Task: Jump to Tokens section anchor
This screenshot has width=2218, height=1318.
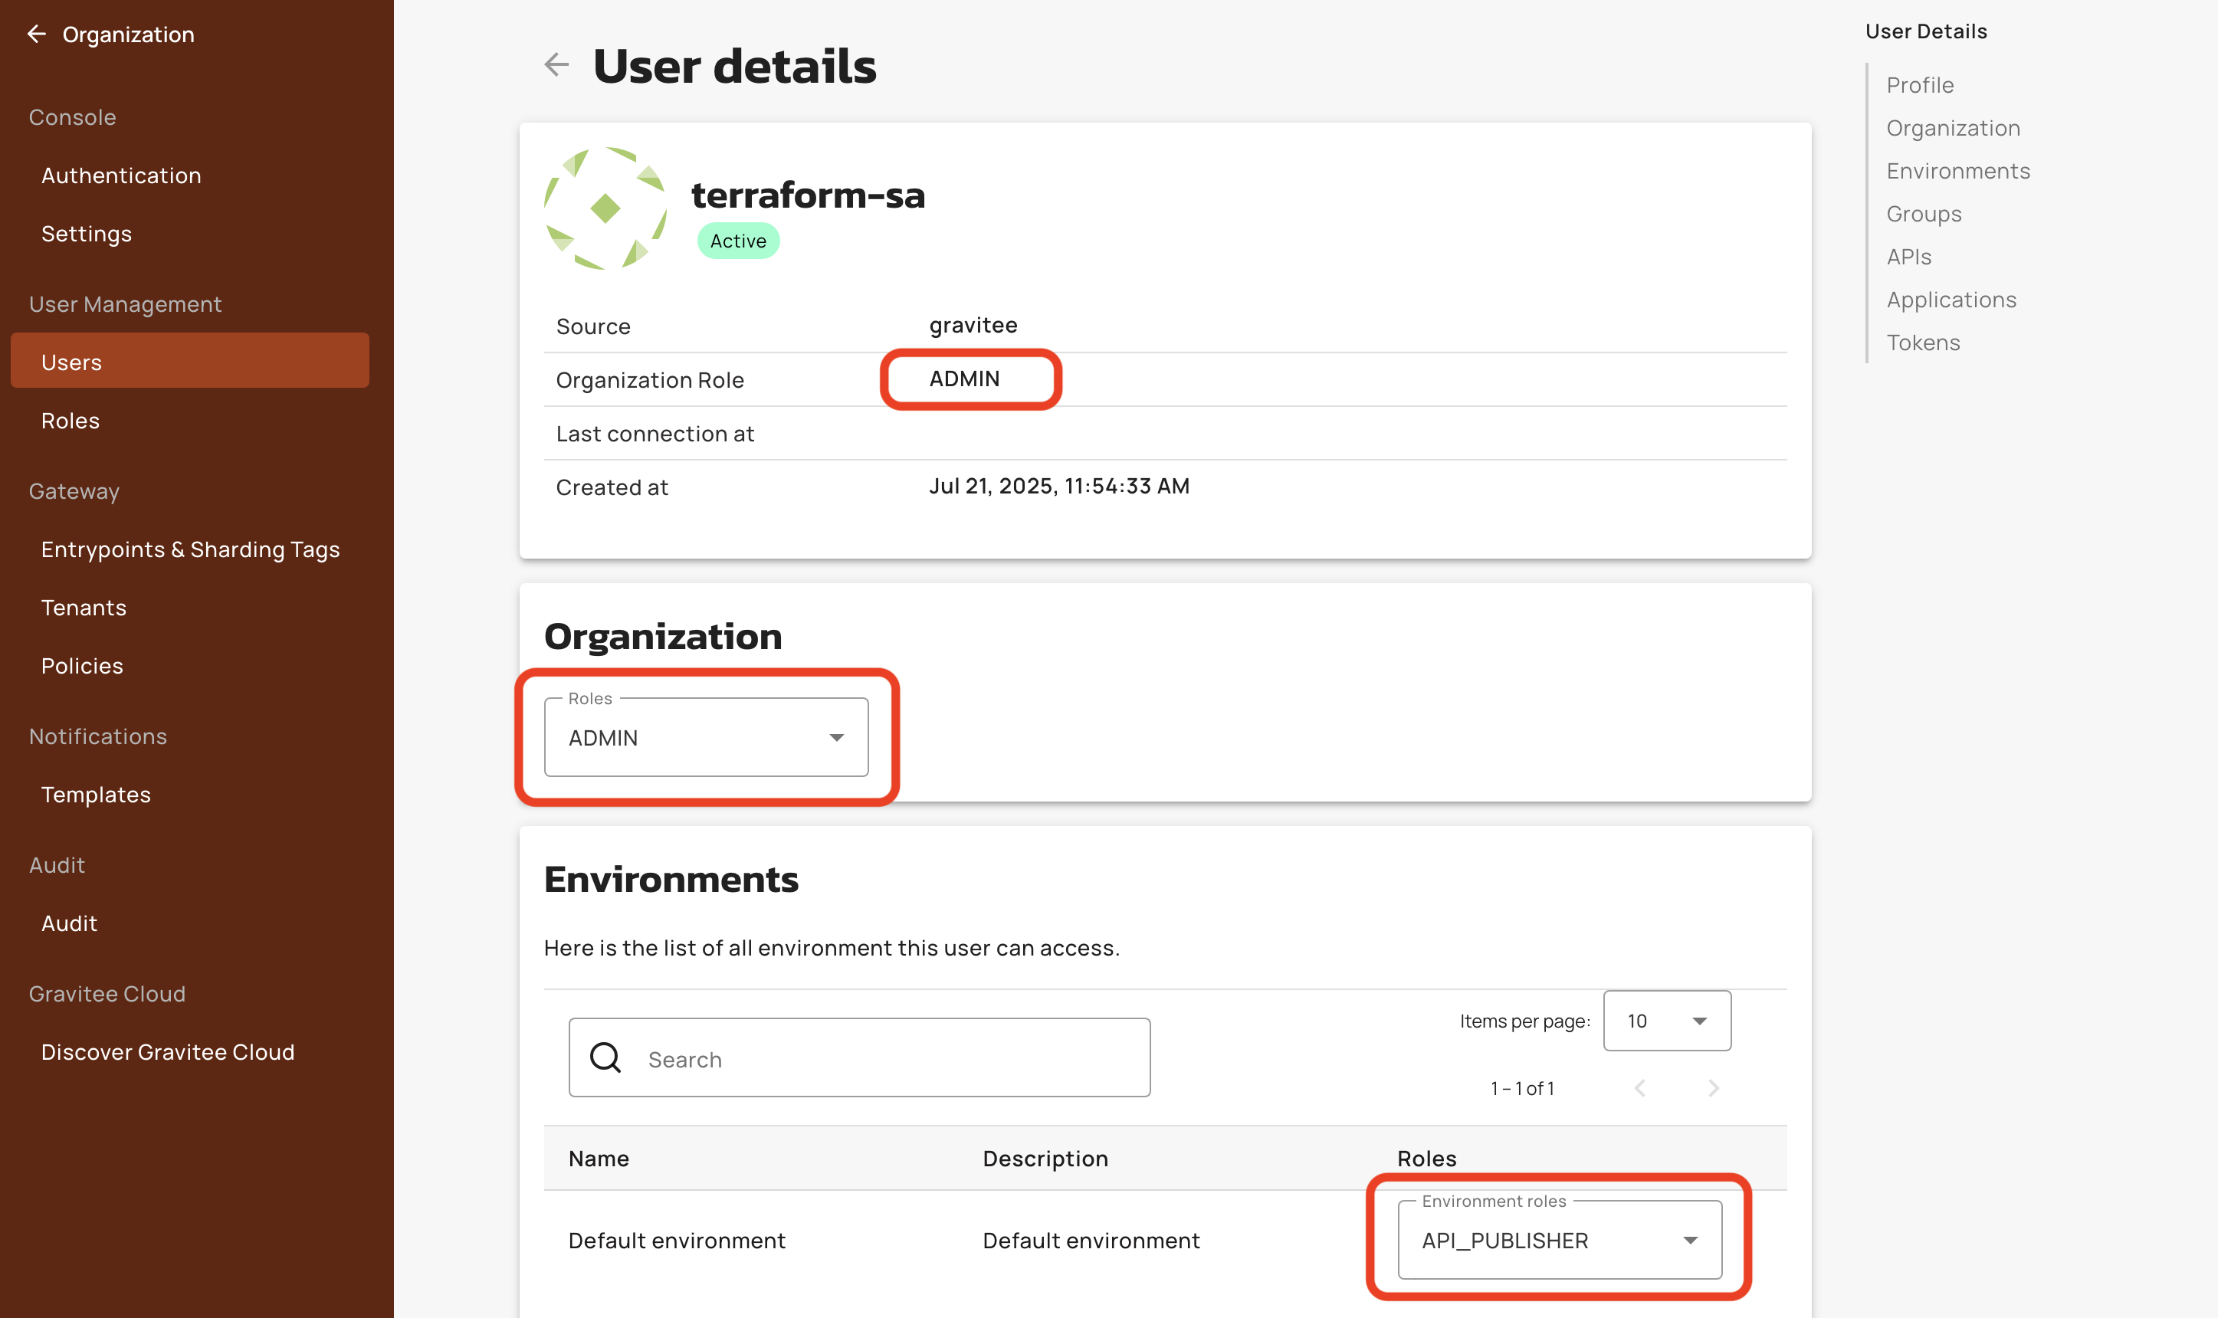Action: coord(1923,343)
